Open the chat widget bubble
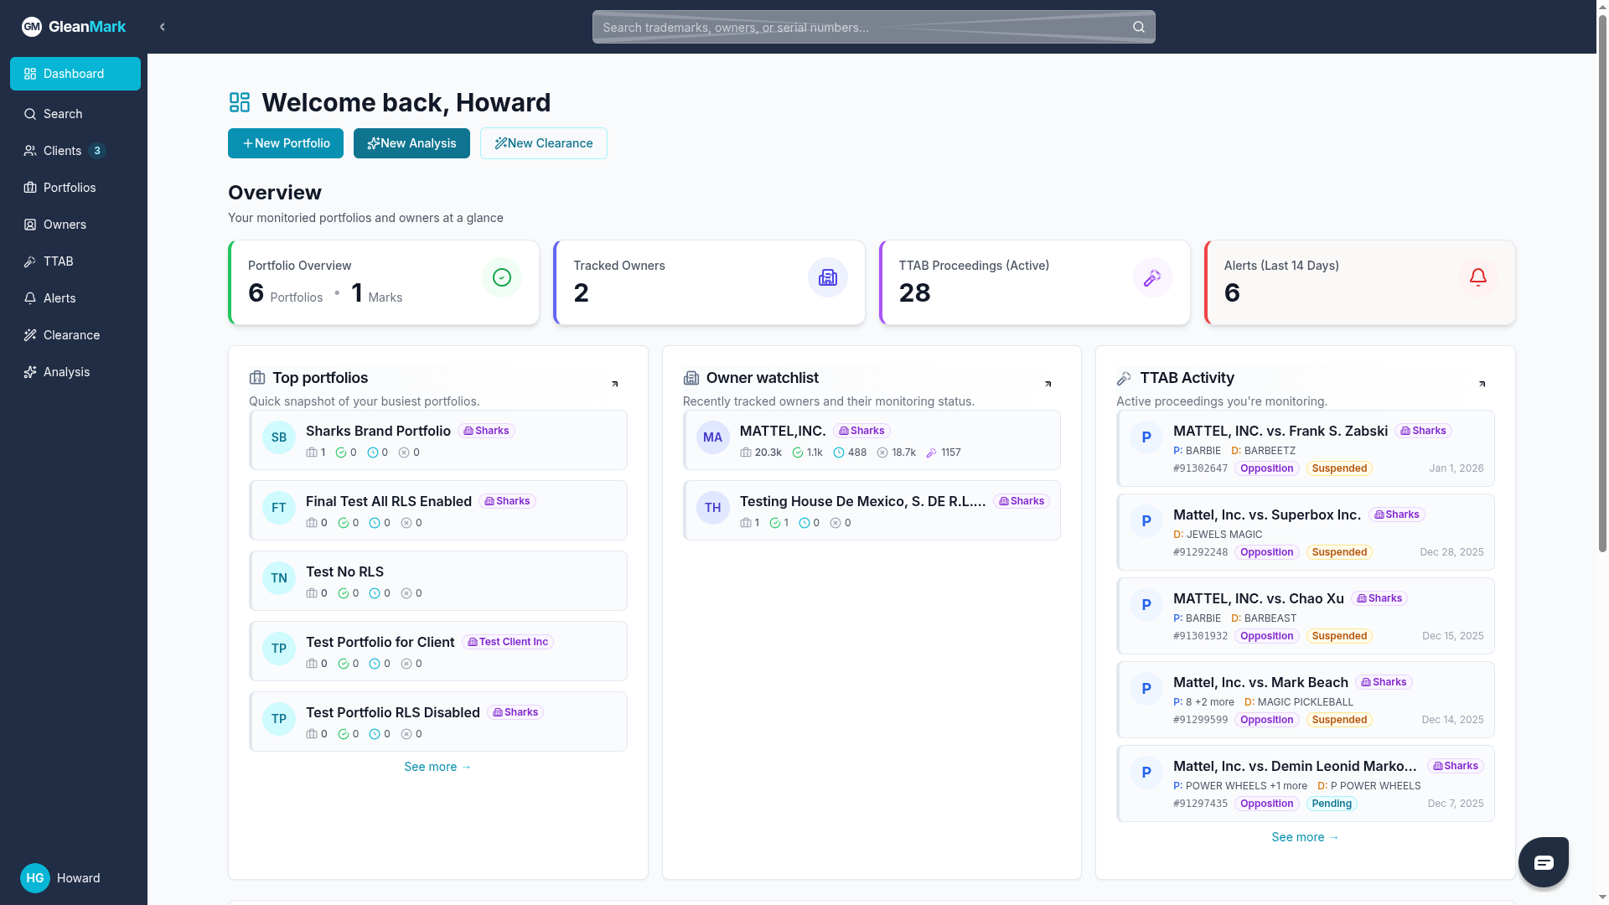Screen dimensions: 1609x905 click(x=1543, y=861)
